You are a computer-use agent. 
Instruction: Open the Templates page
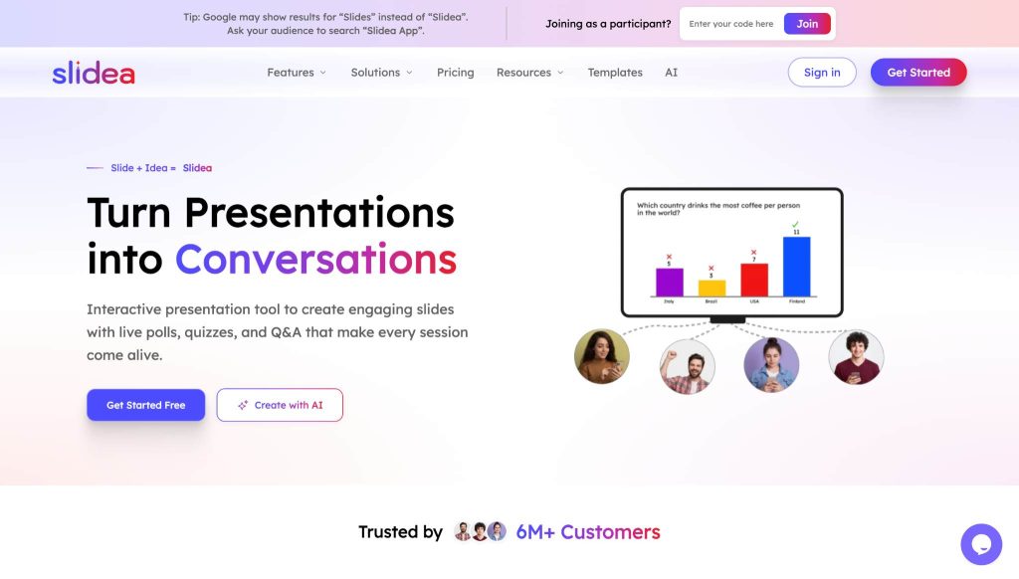point(615,73)
